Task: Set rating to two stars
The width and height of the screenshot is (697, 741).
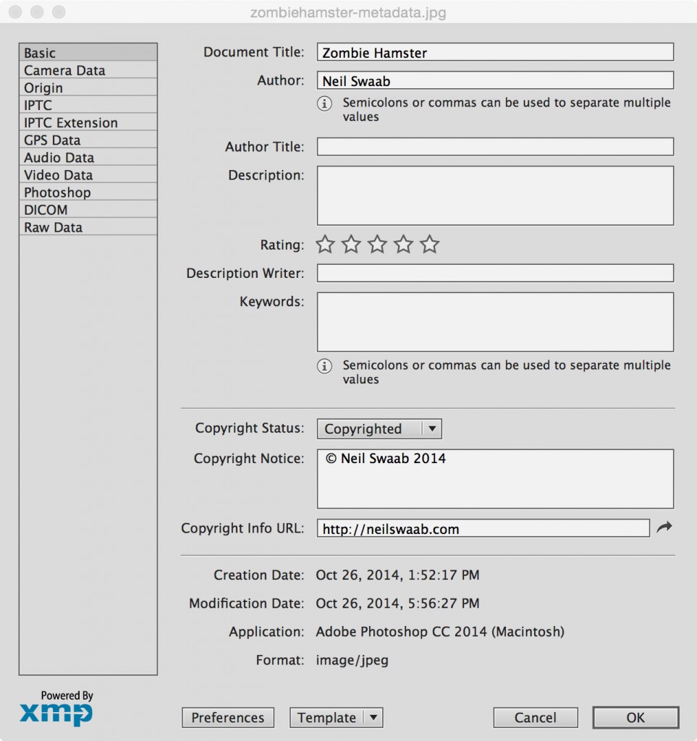Action: [351, 245]
